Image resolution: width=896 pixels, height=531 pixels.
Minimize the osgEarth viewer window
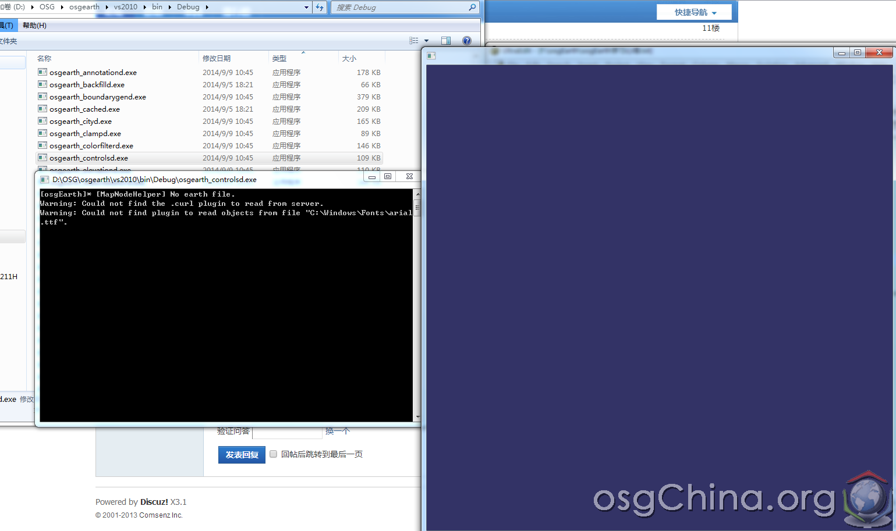(842, 52)
